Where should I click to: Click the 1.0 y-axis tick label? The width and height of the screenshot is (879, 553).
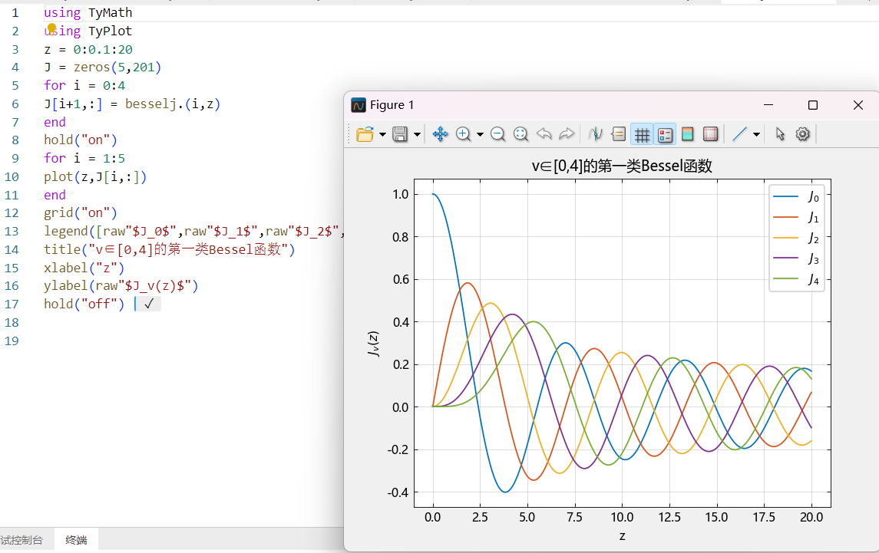tap(401, 194)
